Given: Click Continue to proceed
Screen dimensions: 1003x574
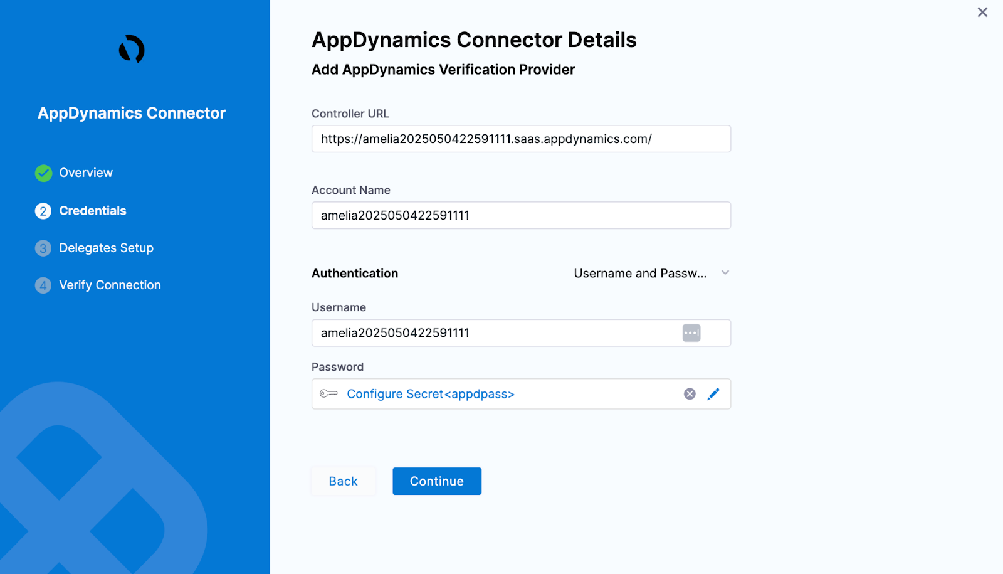Looking at the screenshot, I should point(436,481).
